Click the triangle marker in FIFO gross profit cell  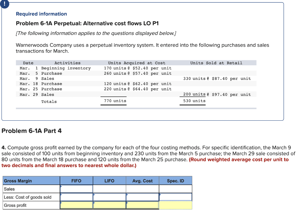[x=61, y=203]
